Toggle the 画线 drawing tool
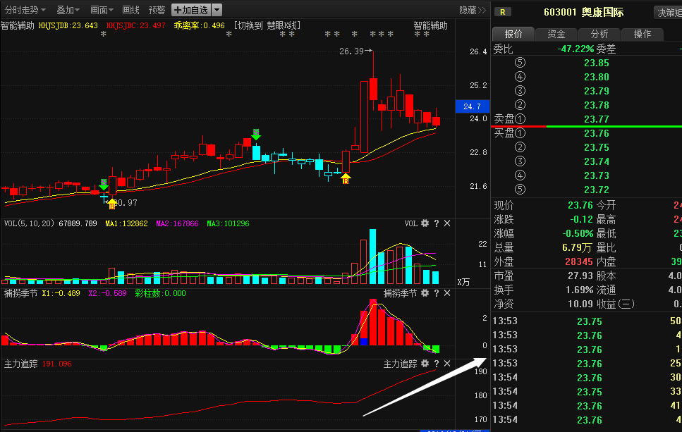Viewport: 682px width, 432px height. click(x=130, y=10)
